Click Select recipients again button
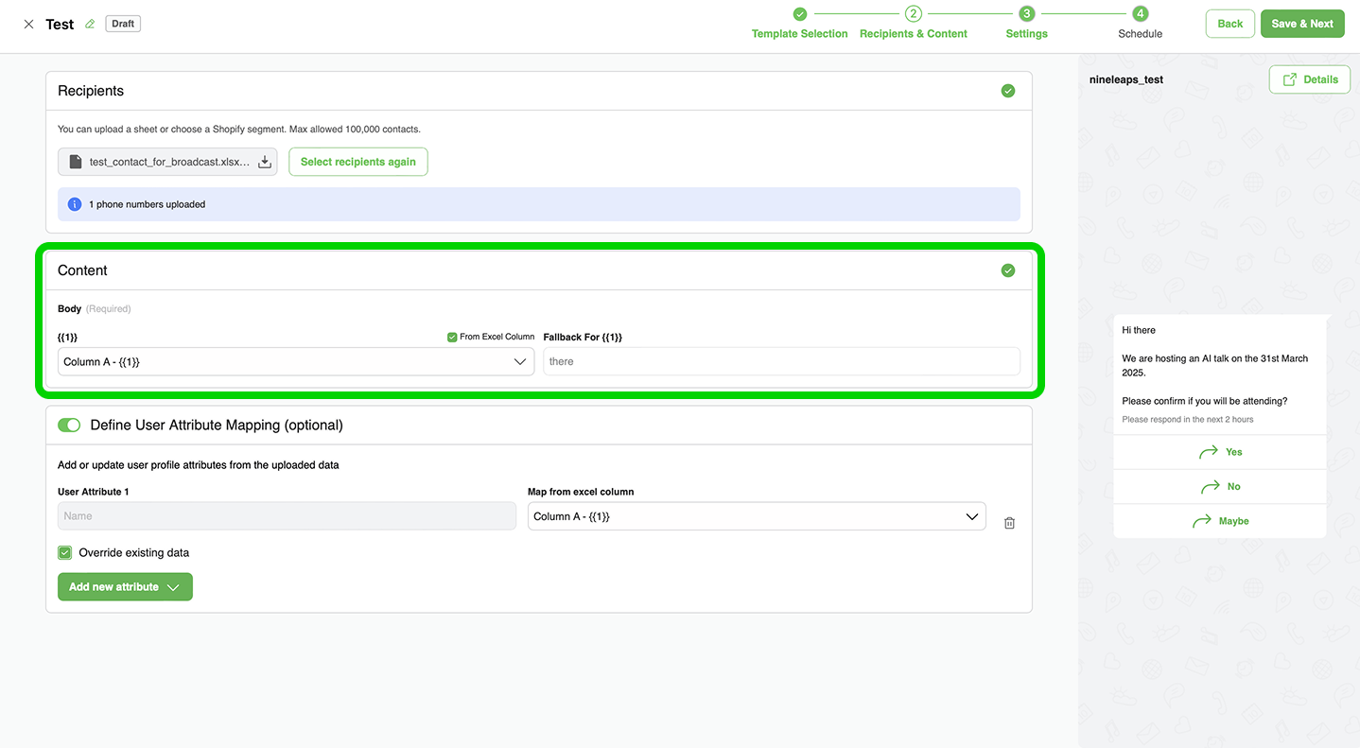 tap(357, 162)
